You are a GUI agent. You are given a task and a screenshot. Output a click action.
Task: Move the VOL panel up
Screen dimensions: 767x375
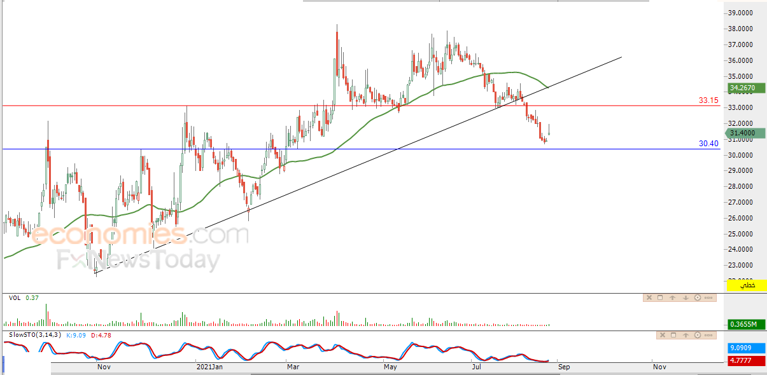672,297
